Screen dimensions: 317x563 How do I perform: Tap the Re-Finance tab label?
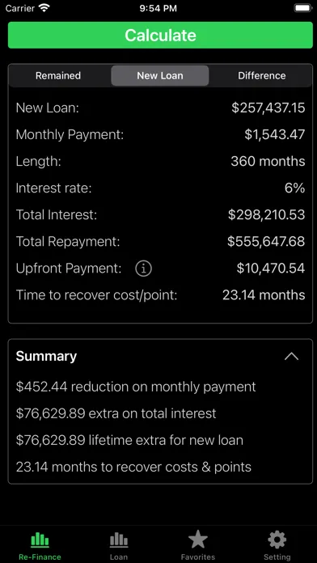40,557
